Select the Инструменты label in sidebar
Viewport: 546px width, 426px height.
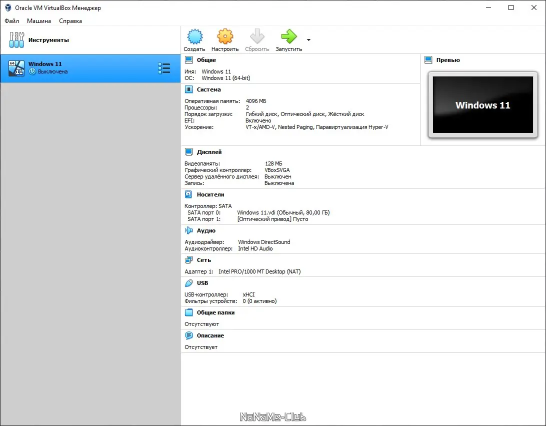(49, 40)
